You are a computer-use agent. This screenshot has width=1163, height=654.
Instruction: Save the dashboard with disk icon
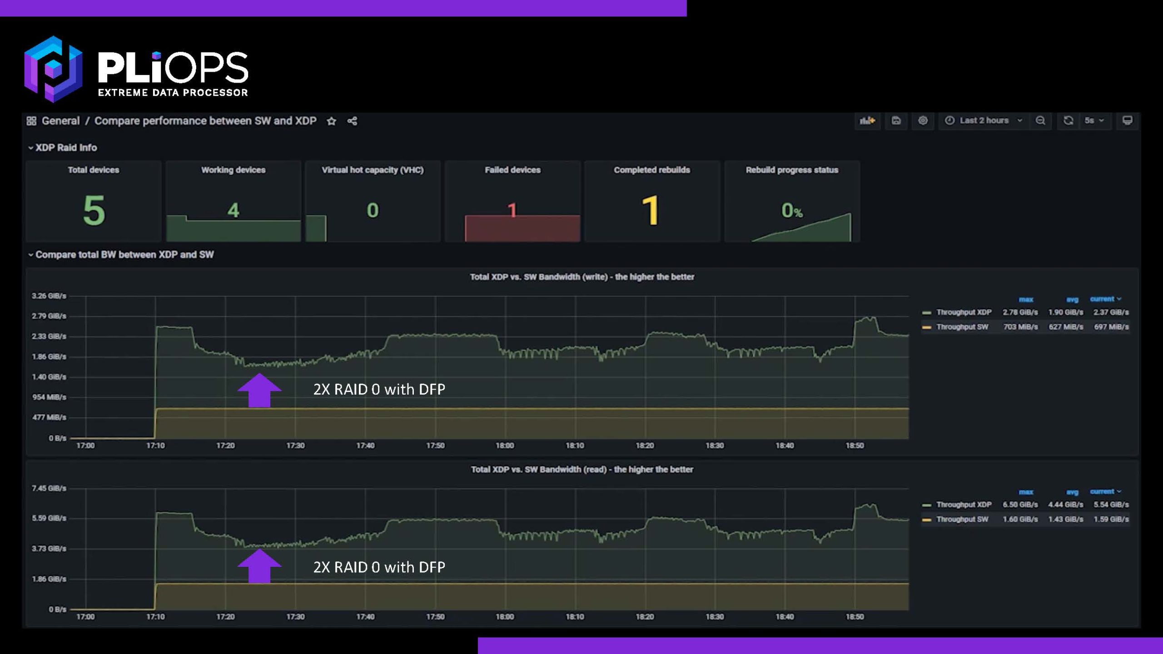(x=896, y=121)
